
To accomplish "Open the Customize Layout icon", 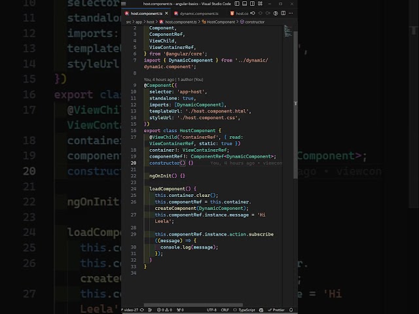I will click(261, 4).
